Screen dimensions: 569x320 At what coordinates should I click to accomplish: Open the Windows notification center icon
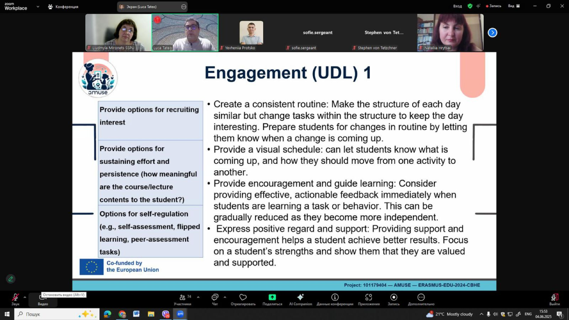560,314
